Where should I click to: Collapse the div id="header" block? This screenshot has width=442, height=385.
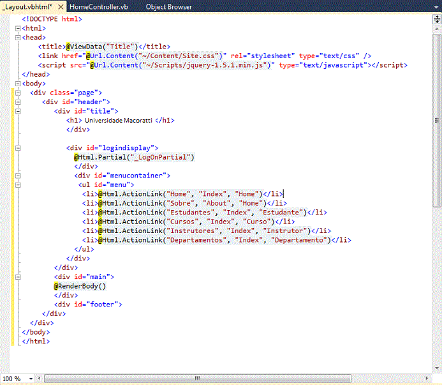click(x=18, y=102)
